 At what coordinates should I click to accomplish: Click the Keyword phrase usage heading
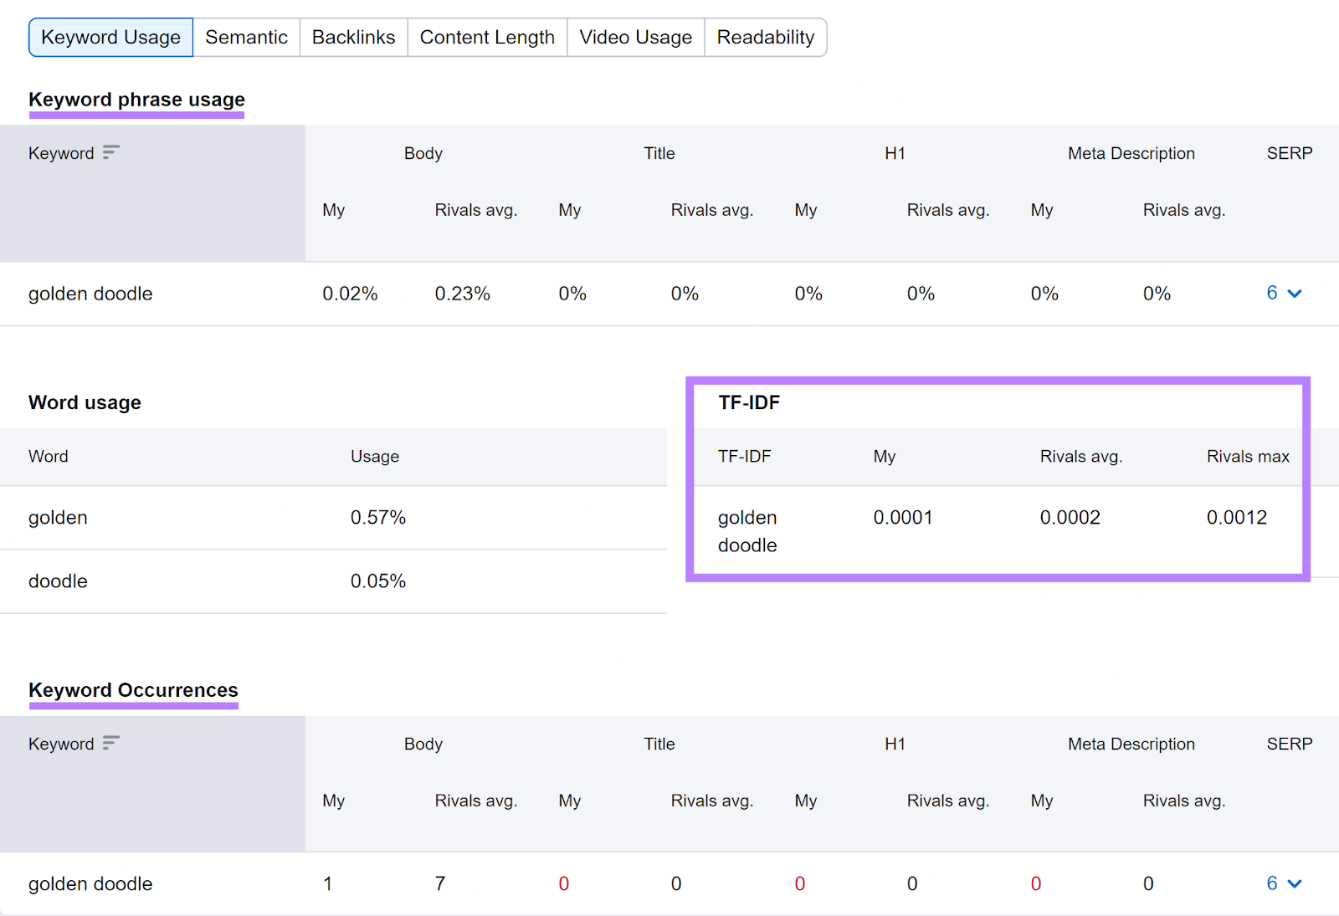pos(136,99)
